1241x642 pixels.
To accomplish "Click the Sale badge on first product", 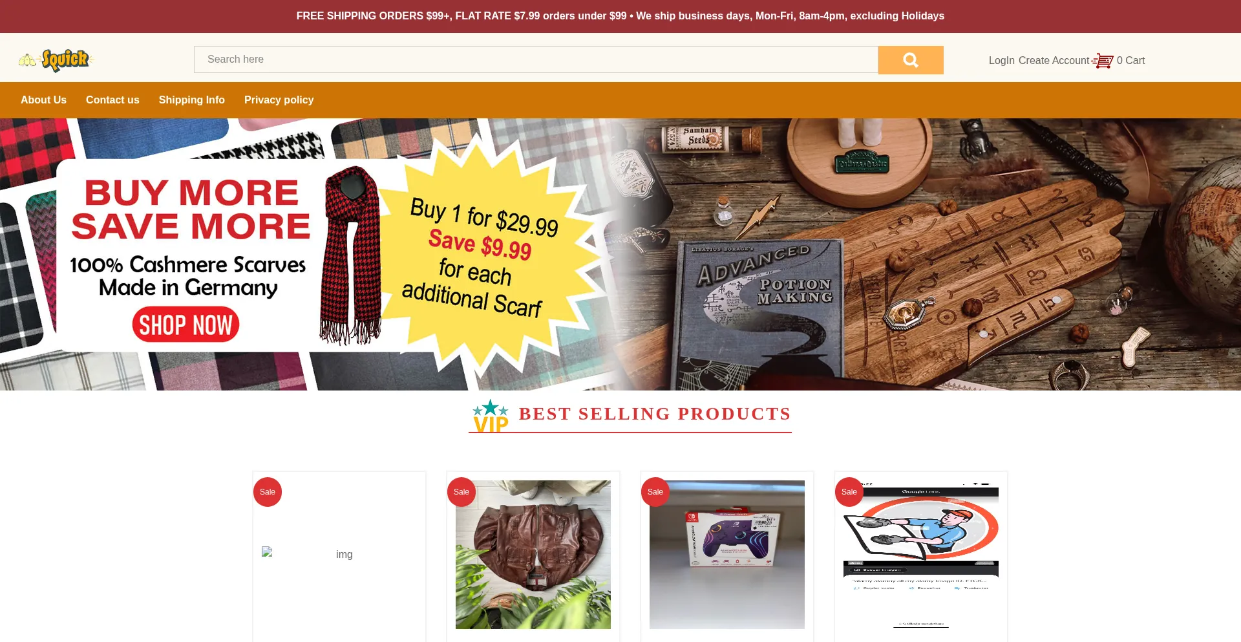I will (x=268, y=492).
